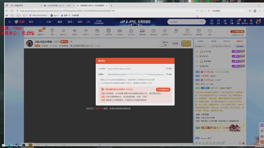This screenshot has height=148, width=264.
Task: Click the magnifier icon in the Douyu search box
Action: (x=202, y=22)
